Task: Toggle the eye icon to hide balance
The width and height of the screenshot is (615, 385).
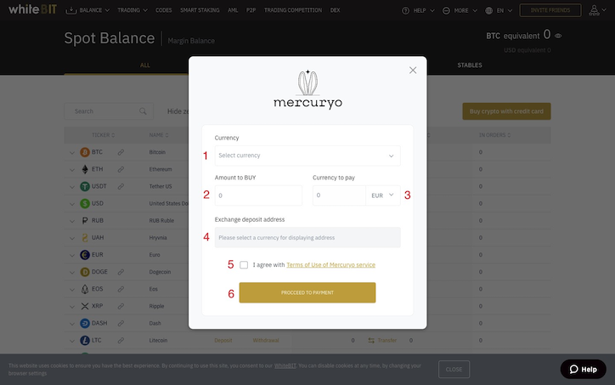Action: [558, 36]
